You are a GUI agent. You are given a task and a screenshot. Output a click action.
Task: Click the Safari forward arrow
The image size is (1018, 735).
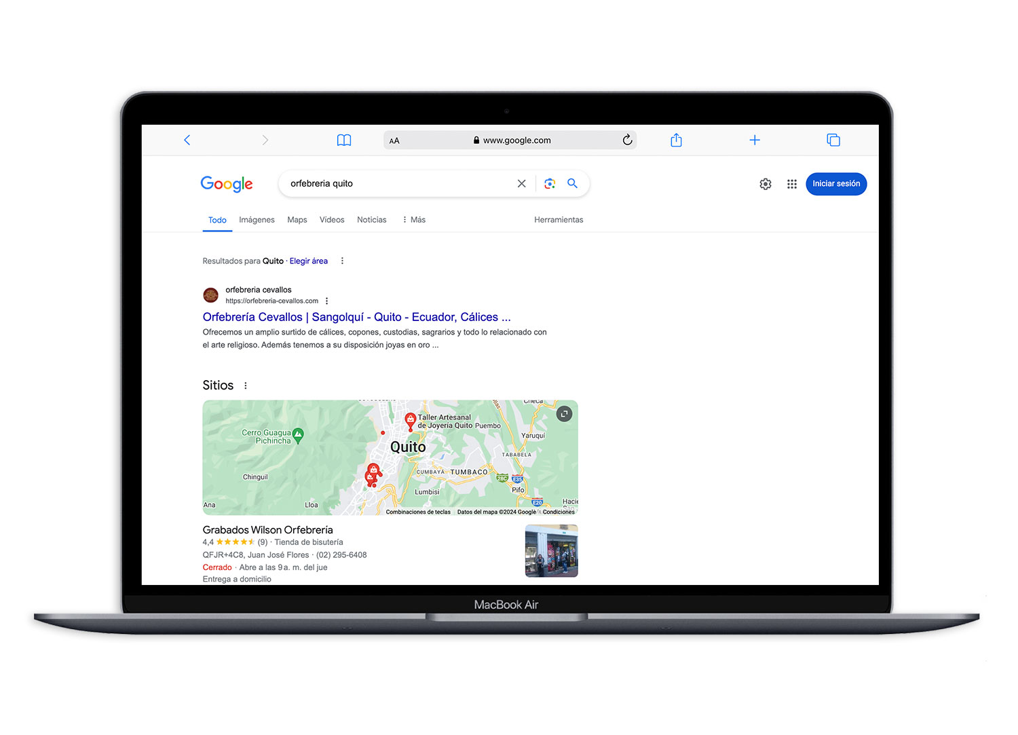265,140
